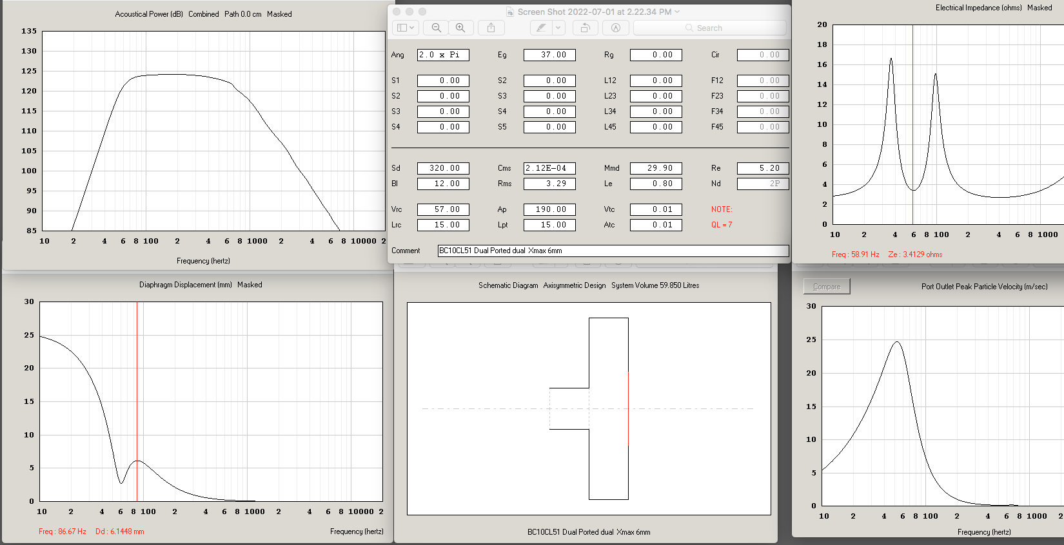Screen dimensions: 1064x545
Task: Expand the highlight color dropdown arrow
Action: click(558, 28)
